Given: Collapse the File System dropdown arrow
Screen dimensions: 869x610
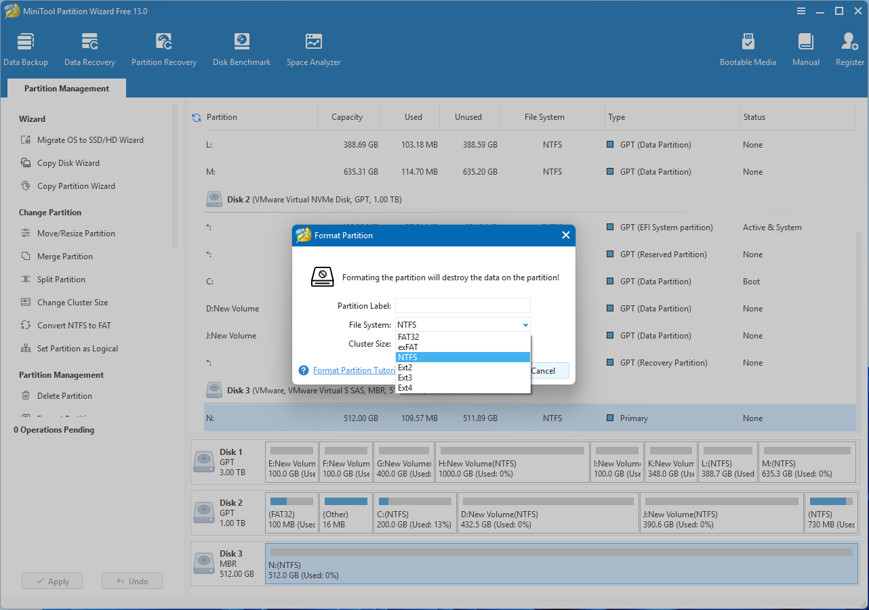Looking at the screenshot, I should tap(525, 324).
